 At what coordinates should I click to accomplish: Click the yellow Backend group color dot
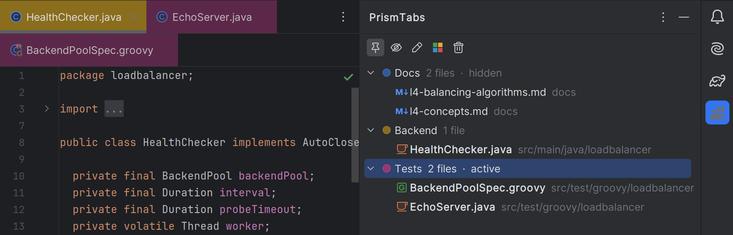(x=386, y=130)
